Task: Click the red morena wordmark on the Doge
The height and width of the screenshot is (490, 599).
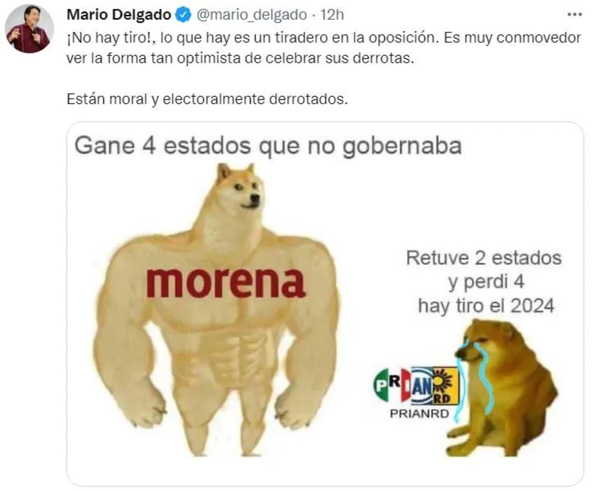Action: click(x=226, y=283)
